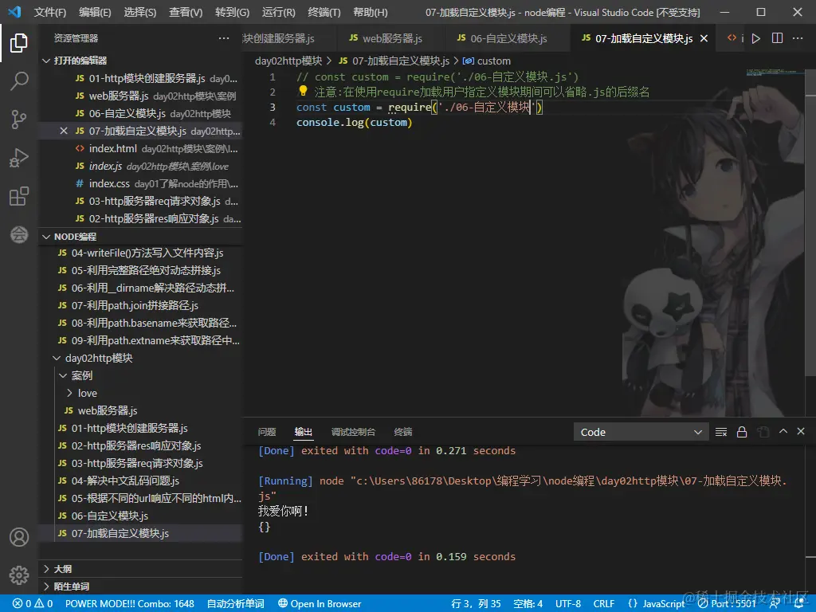Open 04-解决中文乱码问题.js in file tree

[140, 481]
